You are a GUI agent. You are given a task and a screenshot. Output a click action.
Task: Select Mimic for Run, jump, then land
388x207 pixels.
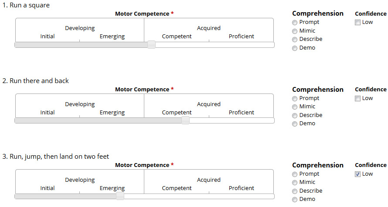[294, 183]
